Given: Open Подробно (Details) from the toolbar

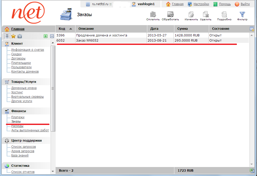Looking at the screenshot, I should (224, 15).
